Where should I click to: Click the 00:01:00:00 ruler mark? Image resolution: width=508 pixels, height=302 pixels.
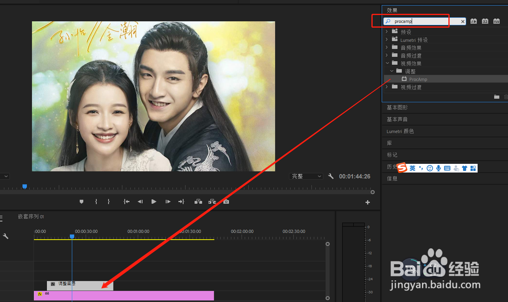pos(138,231)
